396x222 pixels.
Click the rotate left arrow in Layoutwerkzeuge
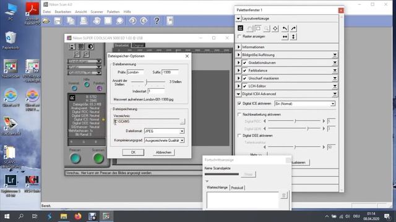(285, 28)
